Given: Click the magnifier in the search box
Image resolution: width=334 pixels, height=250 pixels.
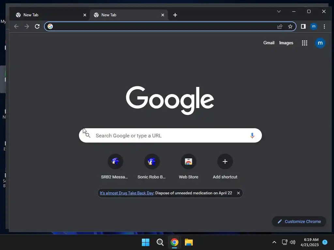Looking at the screenshot, I should click(x=88, y=135).
